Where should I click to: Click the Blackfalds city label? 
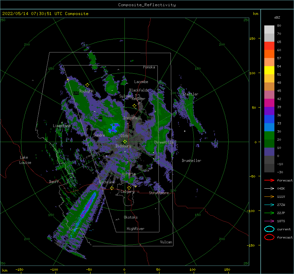(139, 90)
